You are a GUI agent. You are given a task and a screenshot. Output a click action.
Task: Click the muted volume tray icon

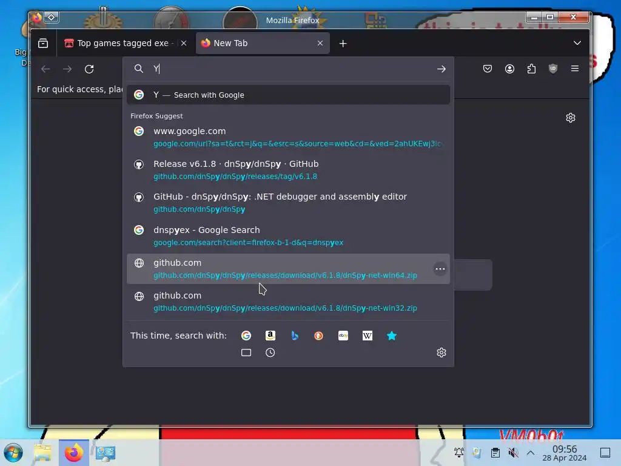(513, 453)
